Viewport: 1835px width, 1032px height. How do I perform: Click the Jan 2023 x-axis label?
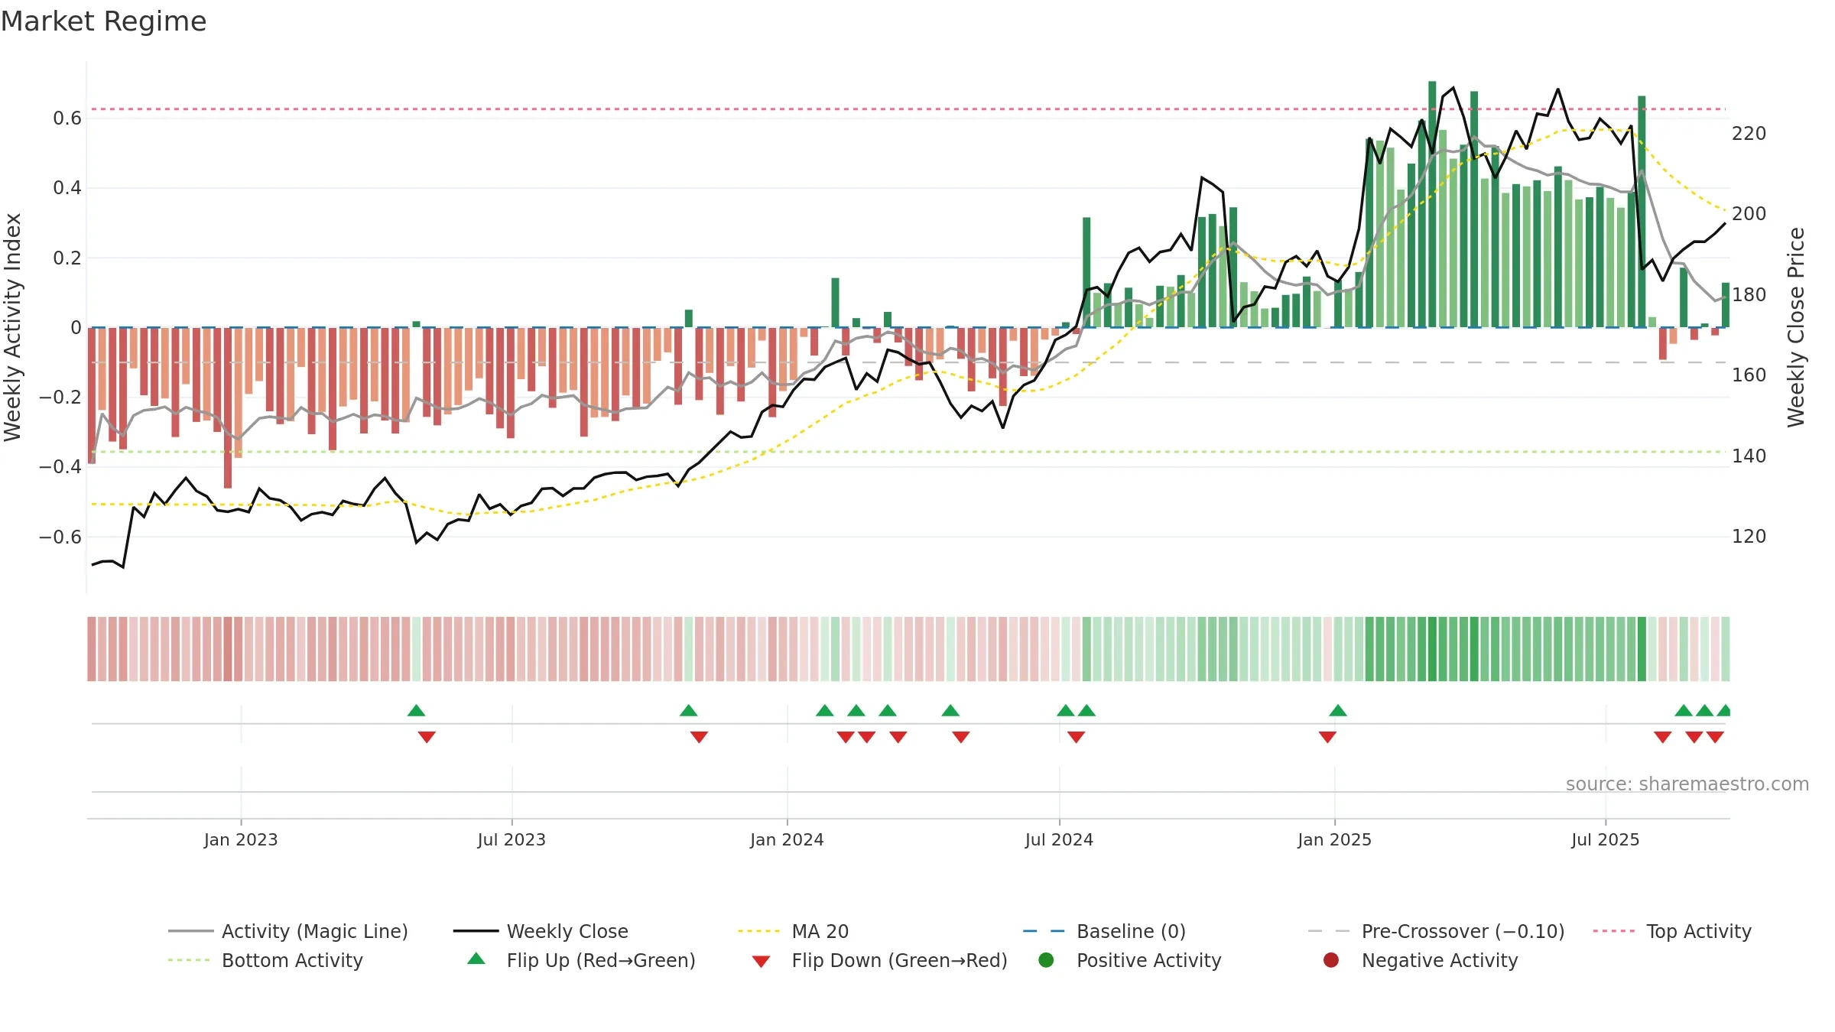(241, 839)
